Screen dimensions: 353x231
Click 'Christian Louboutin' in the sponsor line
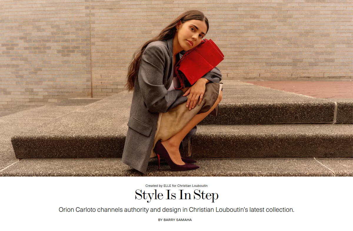click(192, 186)
